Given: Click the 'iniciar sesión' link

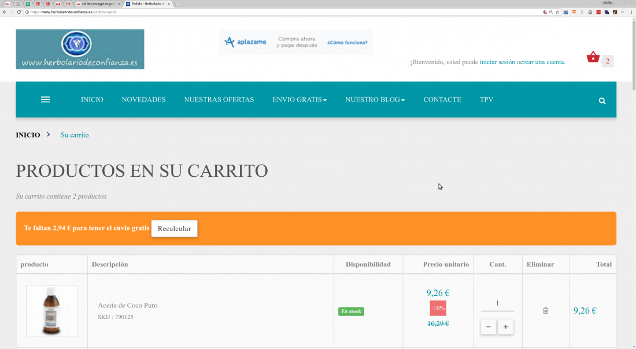Looking at the screenshot, I should [497, 62].
